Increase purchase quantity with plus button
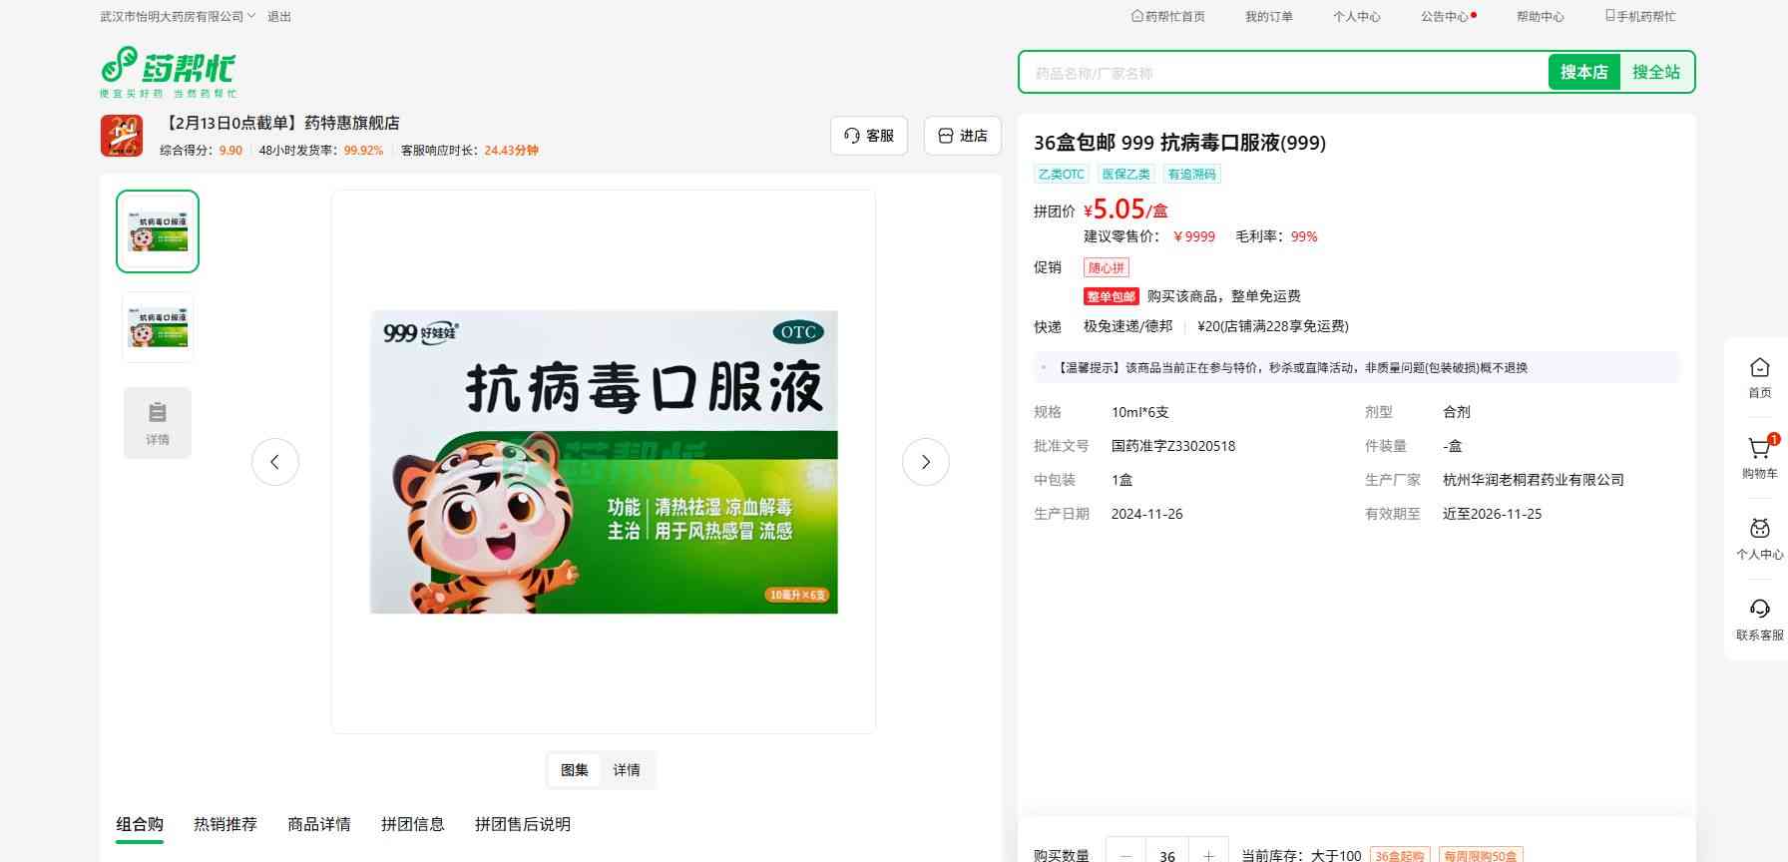Screen dimensions: 1788x862 click(x=1208, y=855)
